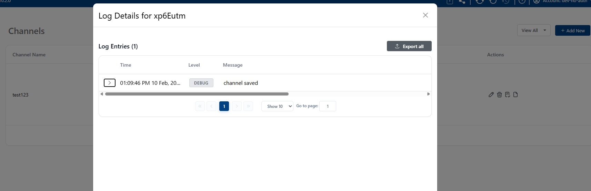This screenshot has height=191, width=591.
Task: Go to the next page of log entries
Action: click(x=237, y=106)
